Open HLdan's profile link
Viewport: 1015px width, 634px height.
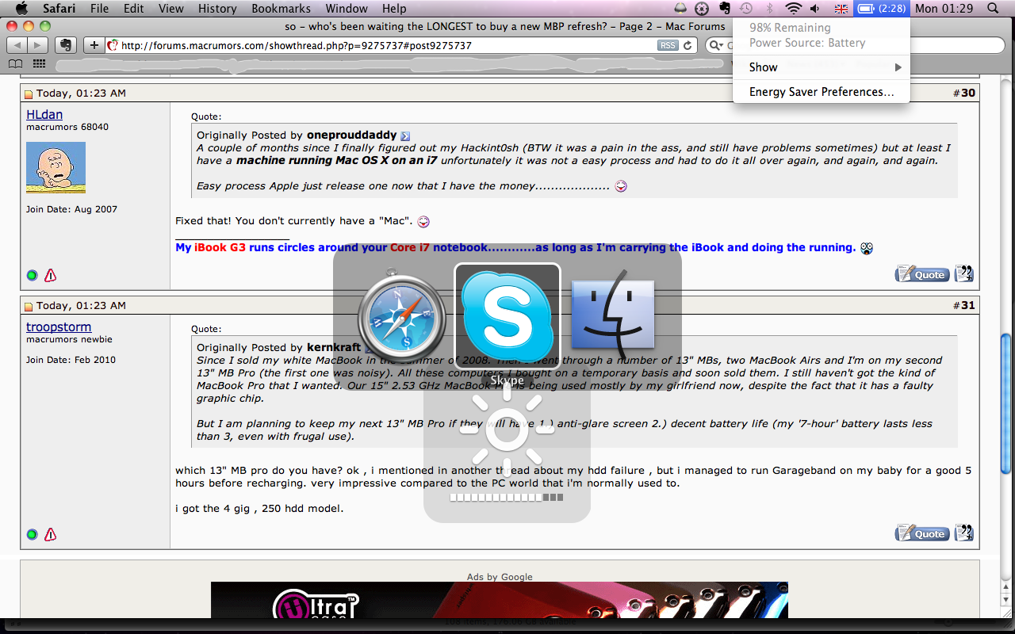pyautogui.click(x=44, y=115)
